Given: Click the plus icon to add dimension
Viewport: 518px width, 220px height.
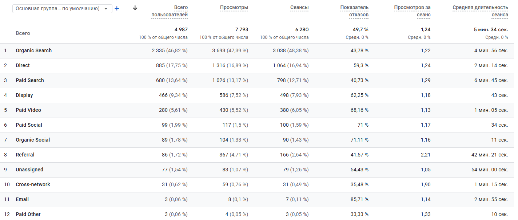Looking at the screenshot, I should pyautogui.click(x=117, y=8).
